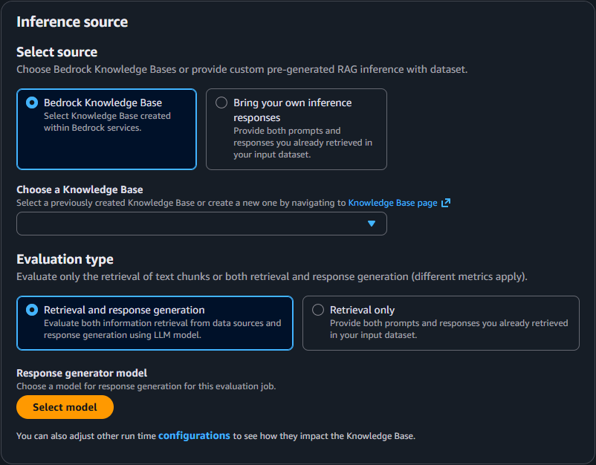Click the external link icon beside Knowledge Base page
Screen dimensions: 596x465
tap(446, 203)
